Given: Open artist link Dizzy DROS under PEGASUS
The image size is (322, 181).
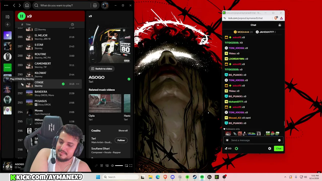Looking at the screenshot, I should click(x=44, y=105).
